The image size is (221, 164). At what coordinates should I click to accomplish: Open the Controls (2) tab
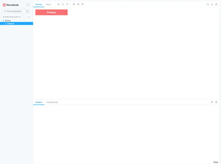(x=52, y=102)
